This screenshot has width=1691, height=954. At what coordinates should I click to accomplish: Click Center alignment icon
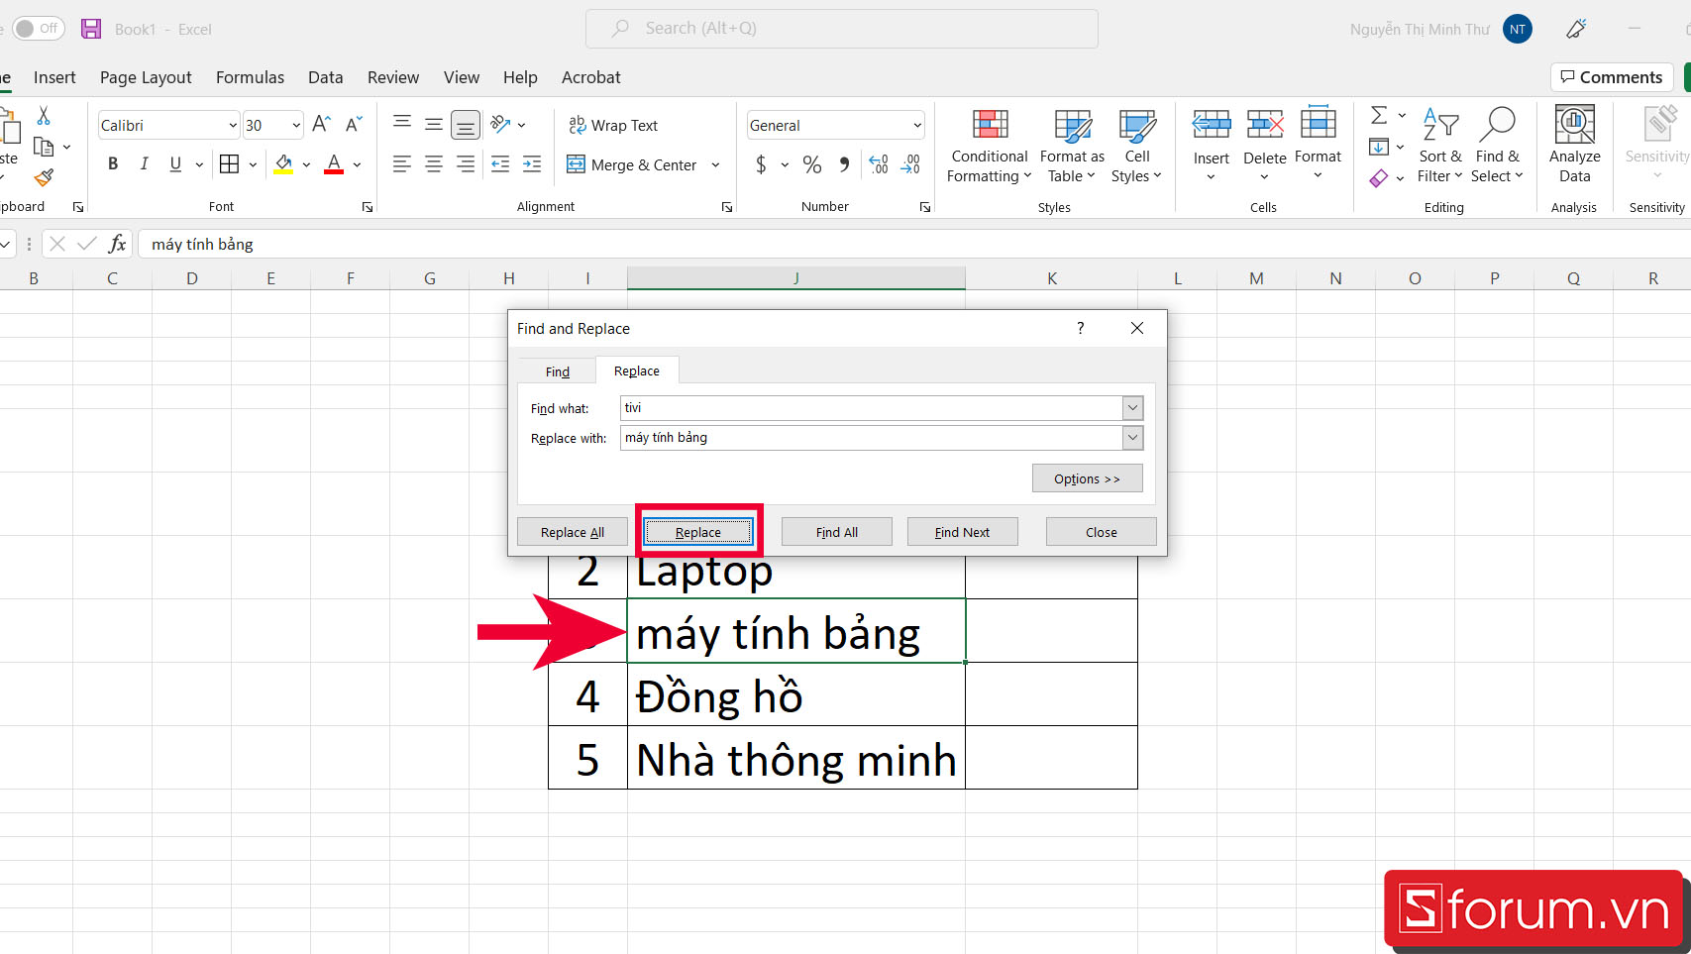point(434,164)
